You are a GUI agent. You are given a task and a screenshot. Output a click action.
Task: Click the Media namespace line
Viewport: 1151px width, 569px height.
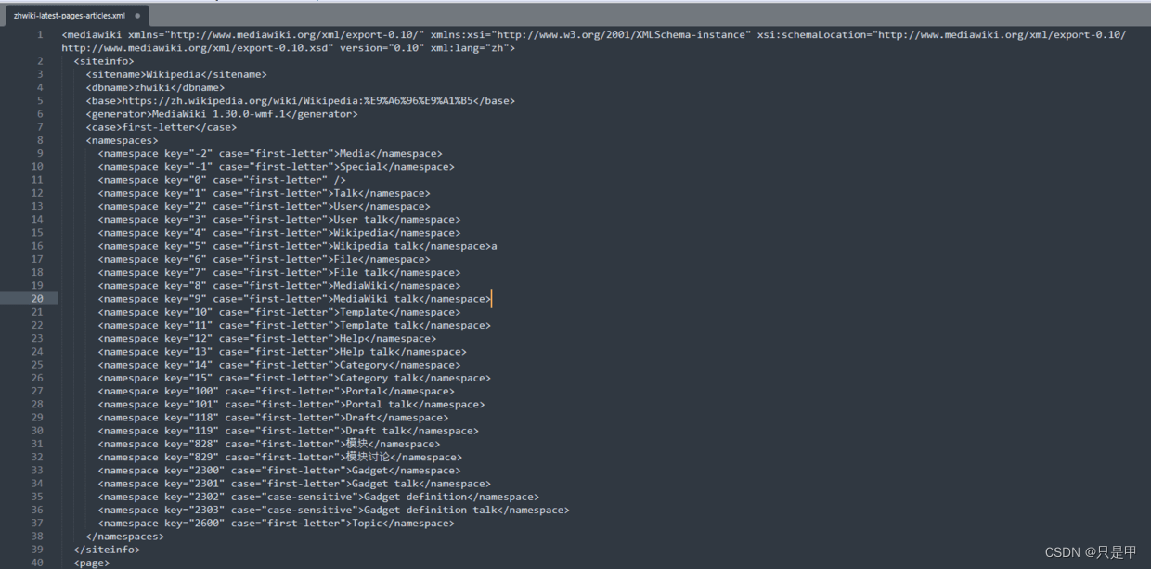tap(270, 153)
